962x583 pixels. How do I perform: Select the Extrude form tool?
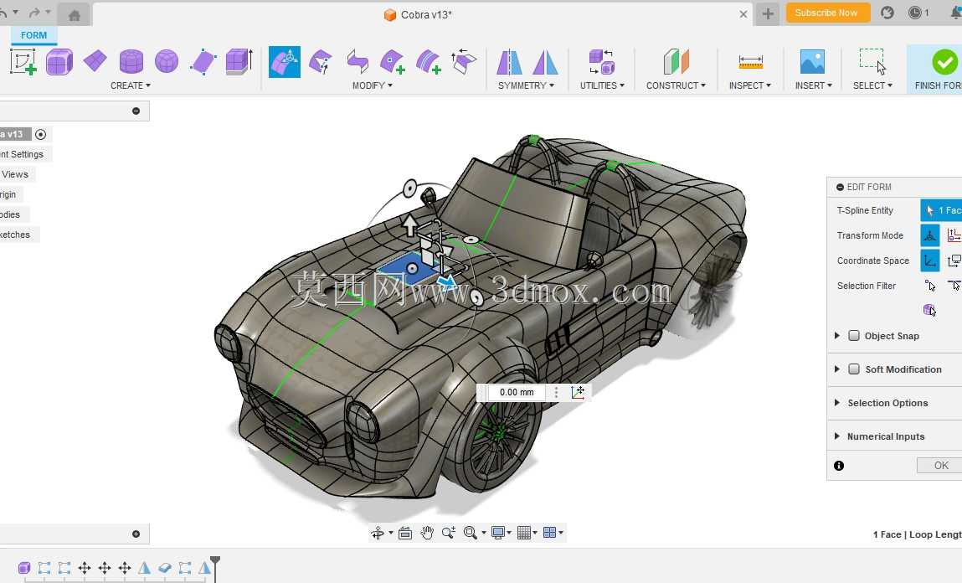pyautogui.click(x=239, y=61)
